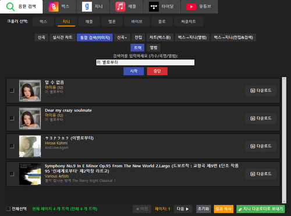Click the results list vertical scrollbar

point(284,140)
